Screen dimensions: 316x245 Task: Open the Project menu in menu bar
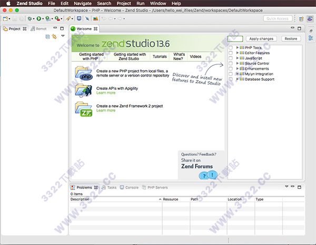(124, 4)
